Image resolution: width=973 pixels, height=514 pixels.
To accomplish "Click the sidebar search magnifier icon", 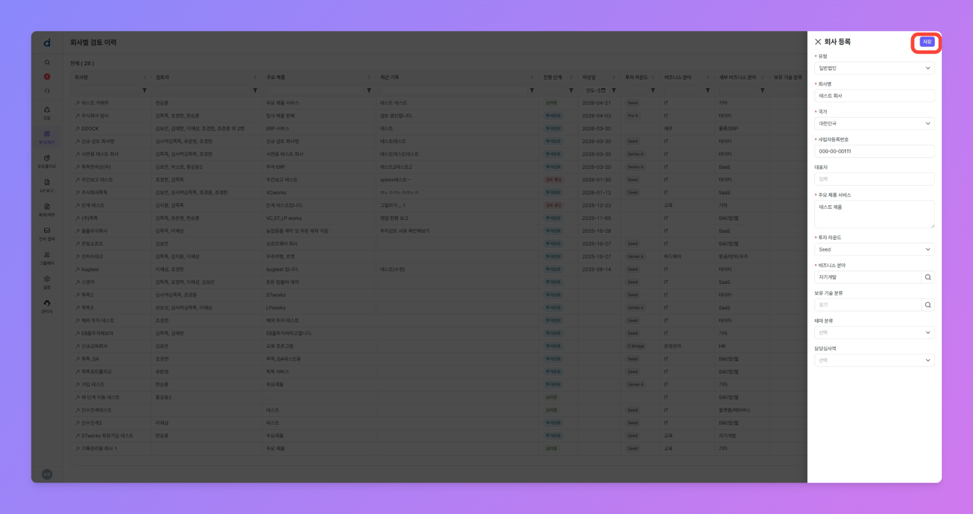I will [x=47, y=63].
